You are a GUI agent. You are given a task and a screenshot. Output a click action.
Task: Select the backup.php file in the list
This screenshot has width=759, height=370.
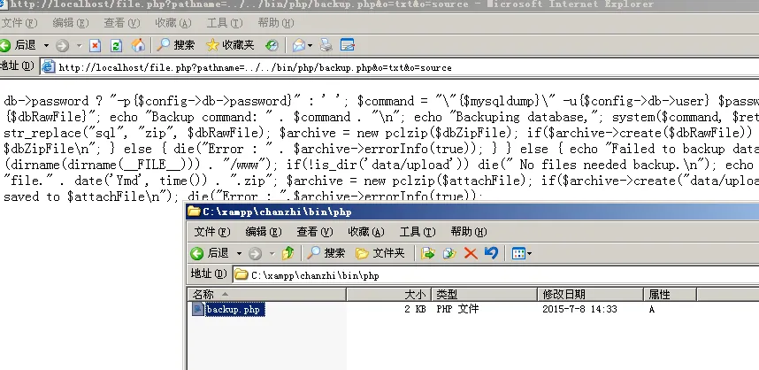point(233,309)
